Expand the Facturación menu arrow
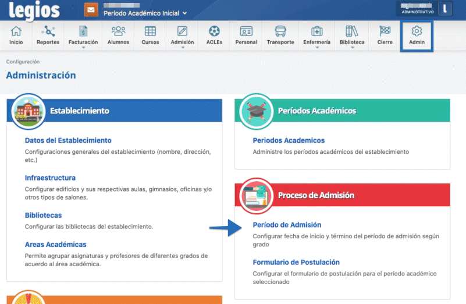This screenshot has width=466, height=304. [x=84, y=48]
